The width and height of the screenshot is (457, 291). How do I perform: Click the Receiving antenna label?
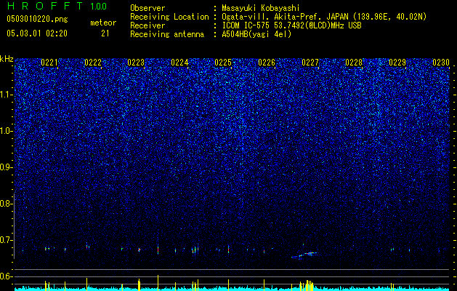pos(167,34)
